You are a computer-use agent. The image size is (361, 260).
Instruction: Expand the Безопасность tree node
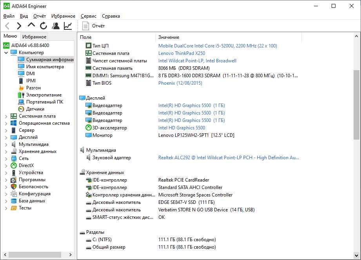[6, 187]
